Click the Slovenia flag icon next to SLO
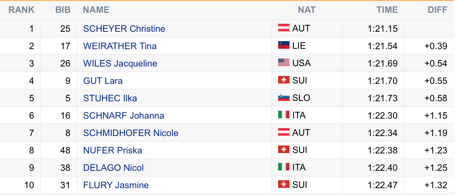Image resolution: width=455 pixels, height=195 pixels. coord(284,97)
